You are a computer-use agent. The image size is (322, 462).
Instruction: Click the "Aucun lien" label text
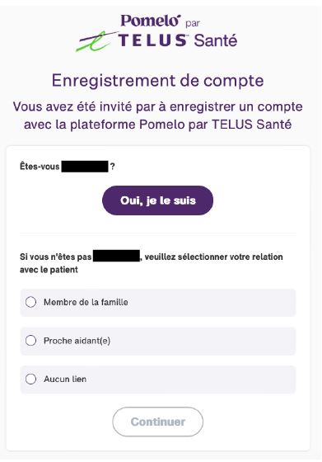pyautogui.click(x=65, y=379)
